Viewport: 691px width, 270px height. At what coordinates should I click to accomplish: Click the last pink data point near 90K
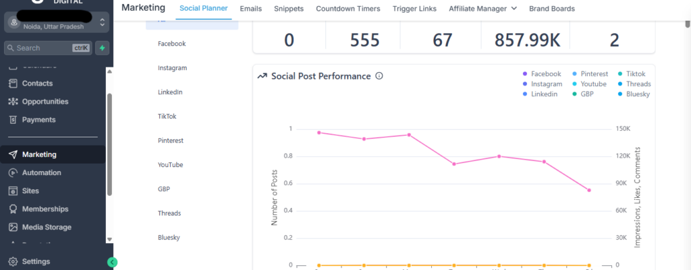coord(588,191)
